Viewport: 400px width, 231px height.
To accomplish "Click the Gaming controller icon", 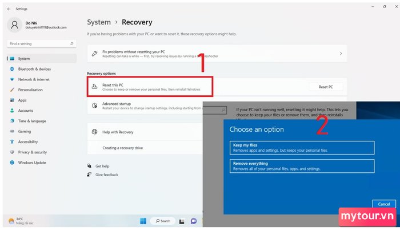I will pos(12,131).
